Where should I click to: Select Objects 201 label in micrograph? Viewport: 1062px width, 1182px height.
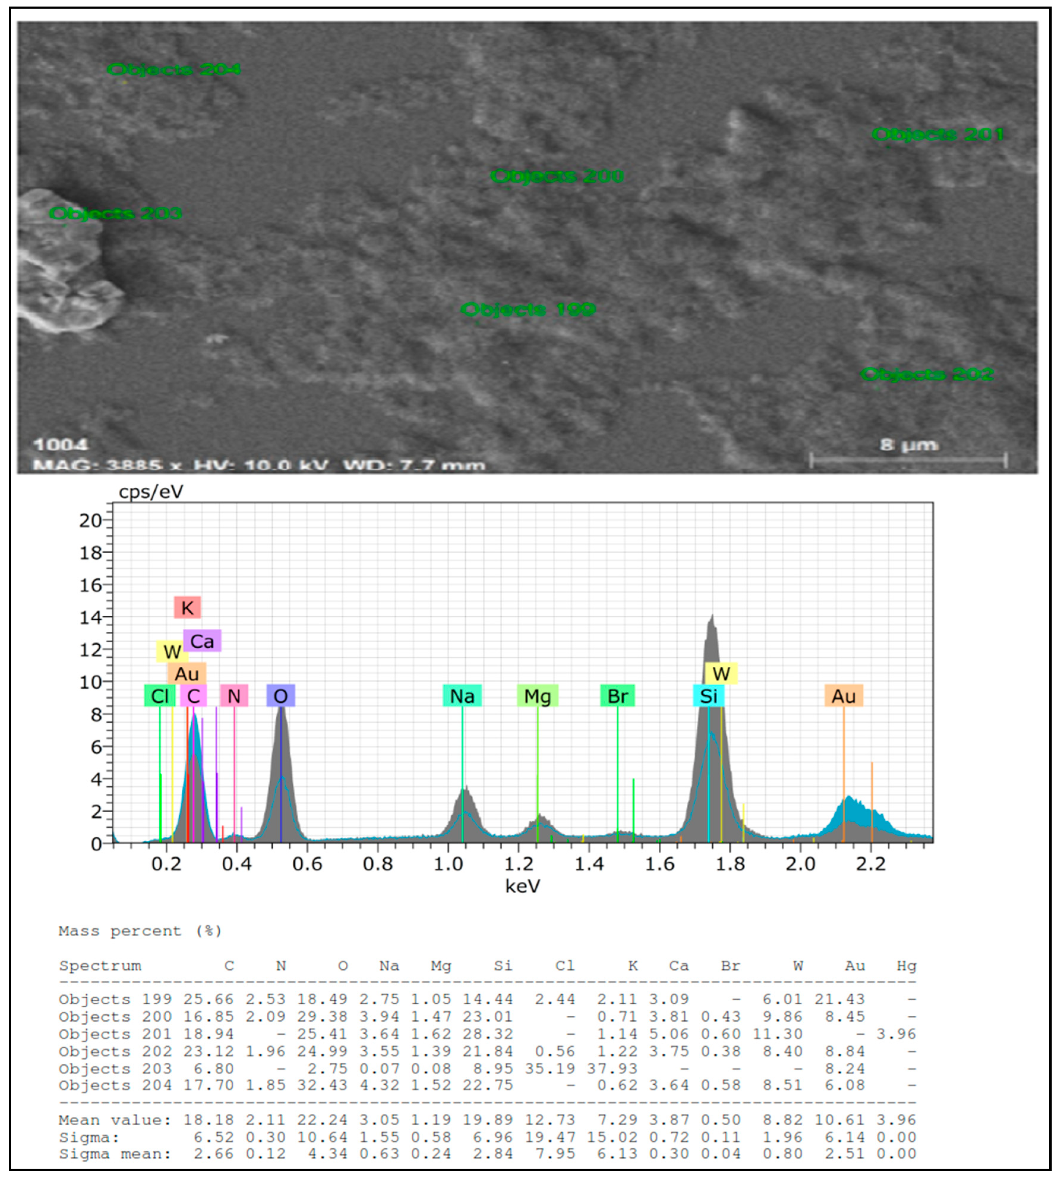938,135
